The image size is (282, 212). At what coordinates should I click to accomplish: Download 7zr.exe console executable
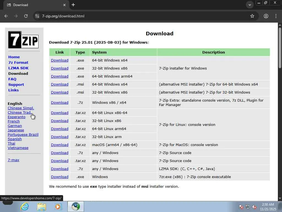click(x=59, y=177)
